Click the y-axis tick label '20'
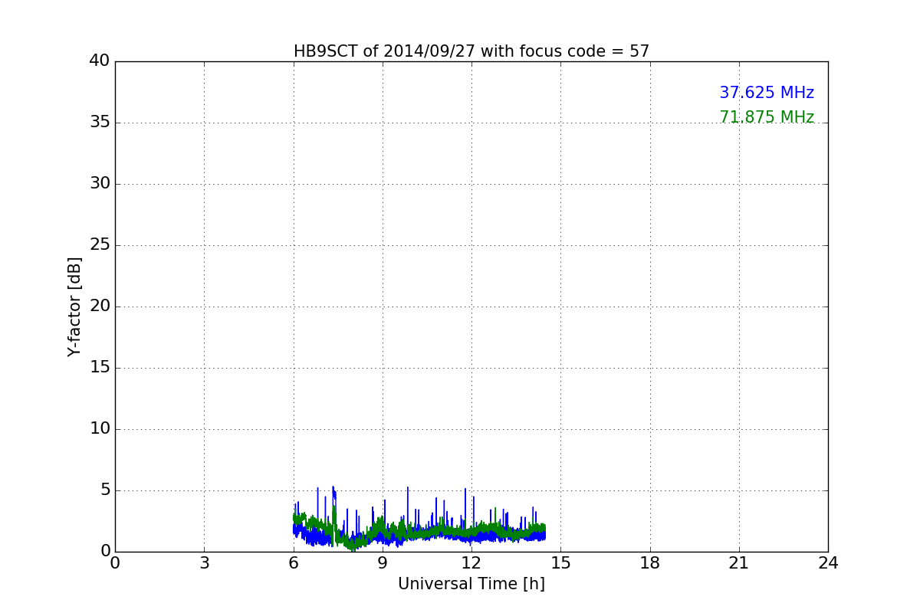The height and width of the screenshot is (613, 920). click(100, 306)
